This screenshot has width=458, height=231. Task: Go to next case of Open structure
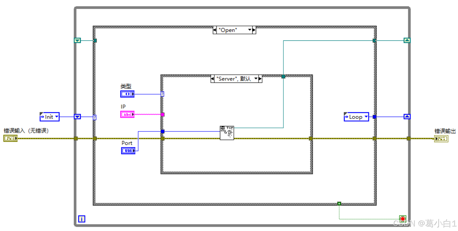coord(254,30)
